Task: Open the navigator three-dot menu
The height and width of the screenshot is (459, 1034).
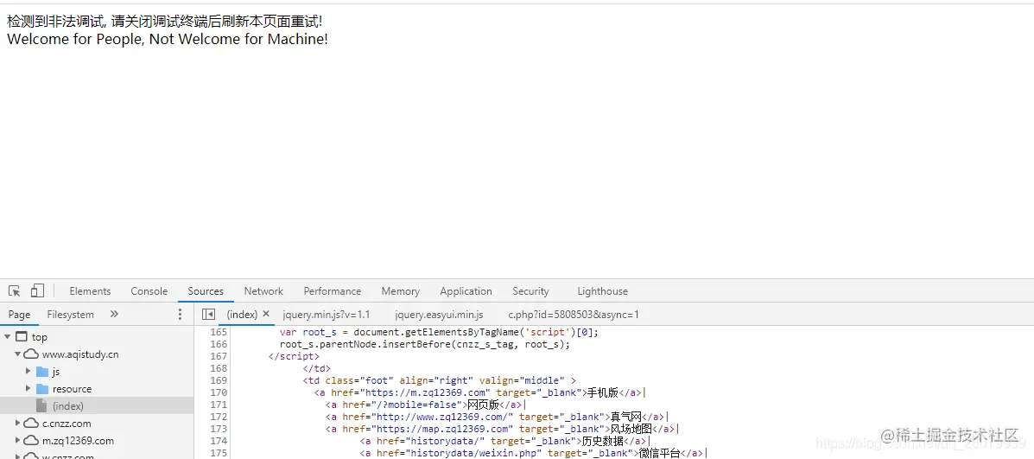Action: [x=180, y=315]
